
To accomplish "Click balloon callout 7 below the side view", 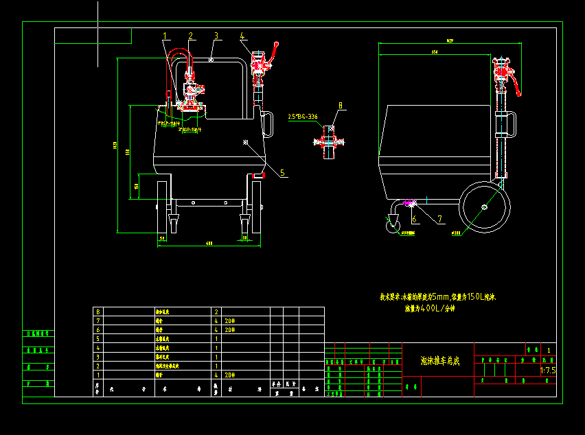I will 440,219.
